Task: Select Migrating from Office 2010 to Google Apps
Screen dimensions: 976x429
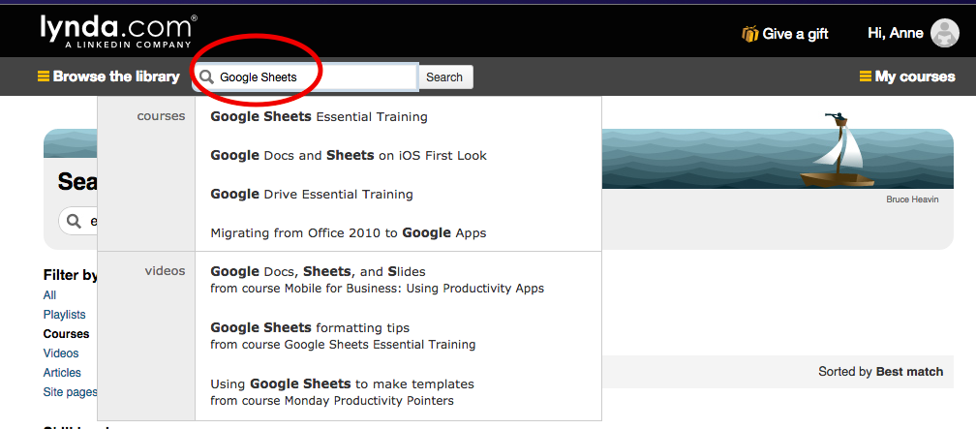Action: pyautogui.click(x=349, y=232)
